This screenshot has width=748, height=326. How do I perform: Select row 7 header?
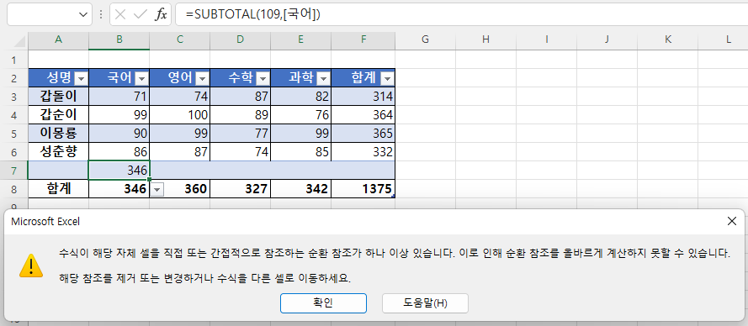(13, 171)
